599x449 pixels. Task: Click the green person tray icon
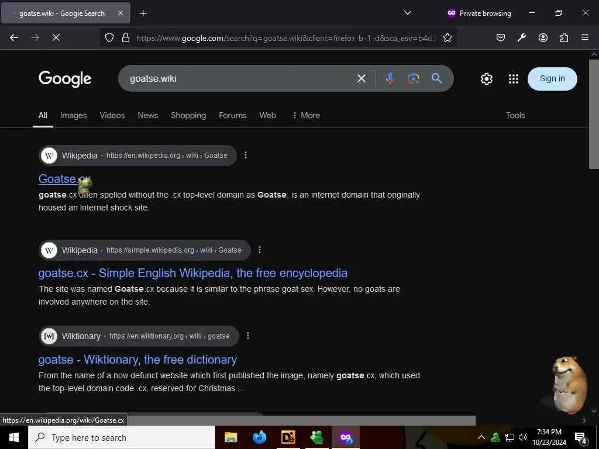pyautogui.click(x=495, y=437)
